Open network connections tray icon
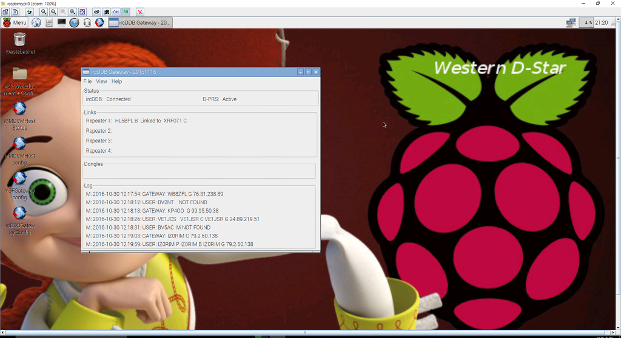The width and height of the screenshot is (621, 338). coord(571,22)
